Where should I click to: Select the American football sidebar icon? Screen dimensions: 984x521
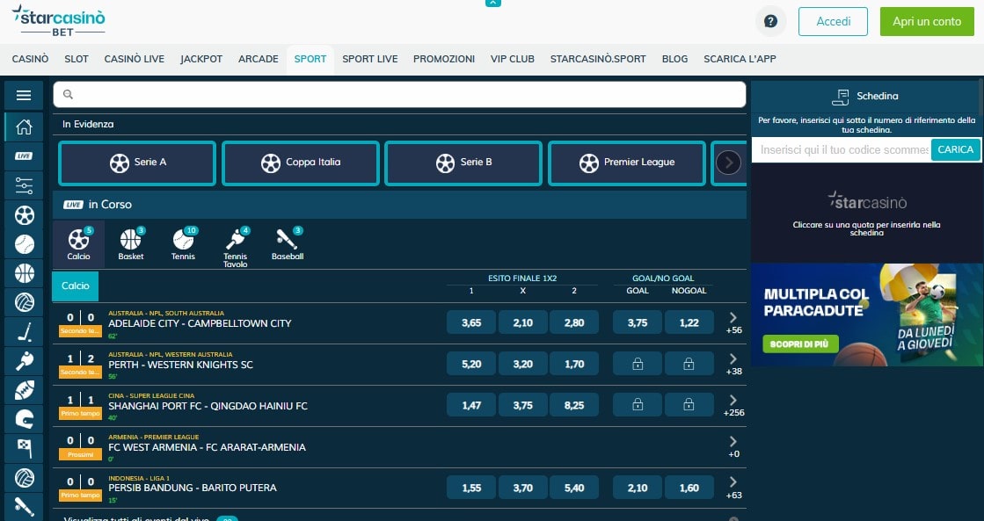24,390
